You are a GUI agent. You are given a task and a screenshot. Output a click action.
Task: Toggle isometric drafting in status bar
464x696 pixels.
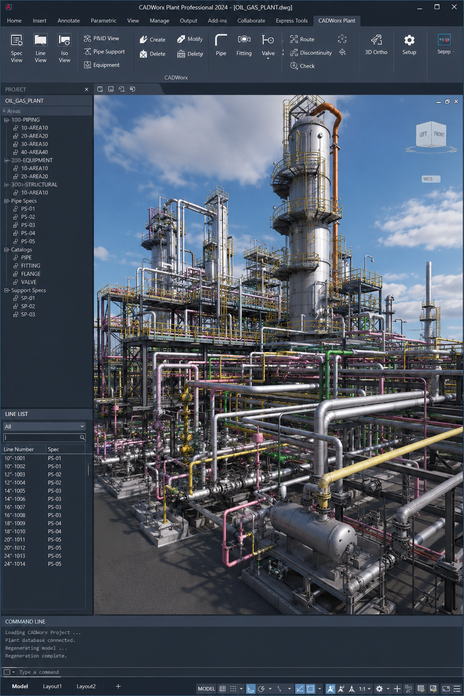tap(279, 689)
